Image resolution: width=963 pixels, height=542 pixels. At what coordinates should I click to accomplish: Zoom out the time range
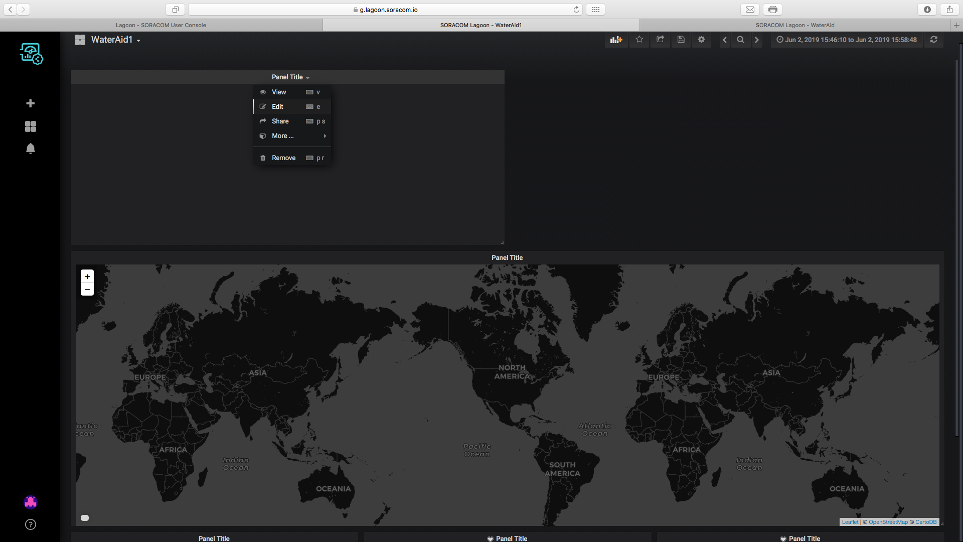pos(740,40)
